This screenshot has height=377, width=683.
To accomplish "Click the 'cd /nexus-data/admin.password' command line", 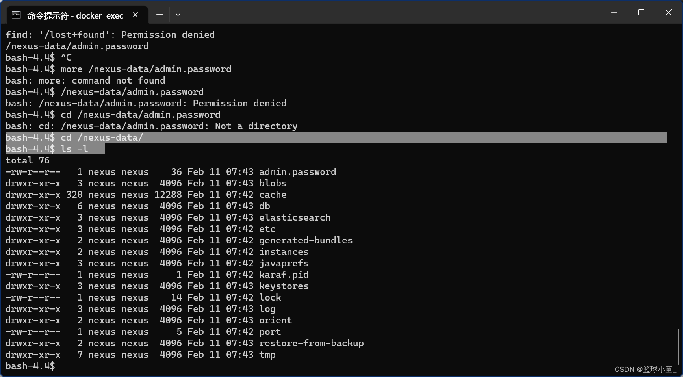I will 113,115.
